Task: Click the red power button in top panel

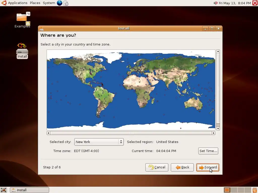Action: [255, 3]
